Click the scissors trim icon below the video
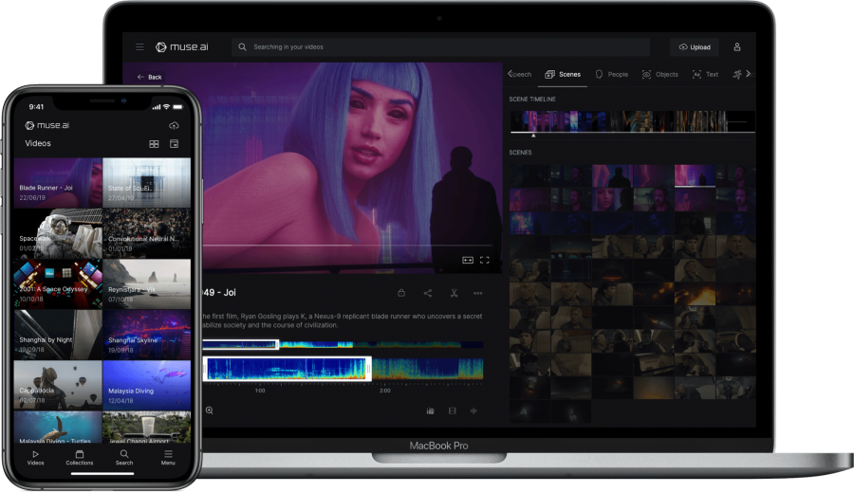Viewport: 854px width, 492px height. tap(454, 293)
